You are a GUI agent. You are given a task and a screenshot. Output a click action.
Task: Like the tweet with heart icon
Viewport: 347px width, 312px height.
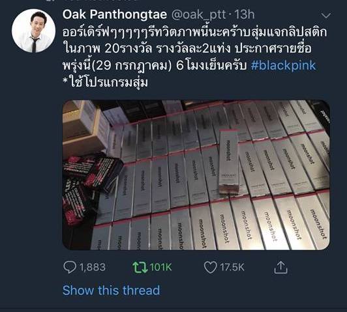[210, 267]
